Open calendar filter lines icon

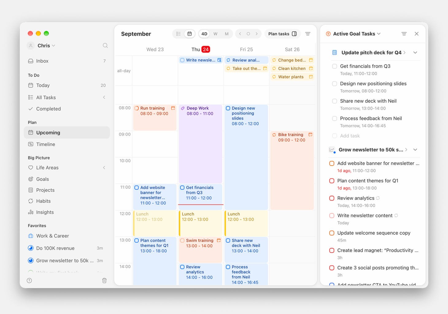308,34
